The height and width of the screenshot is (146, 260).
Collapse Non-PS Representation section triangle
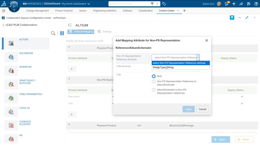(x=69, y=79)
